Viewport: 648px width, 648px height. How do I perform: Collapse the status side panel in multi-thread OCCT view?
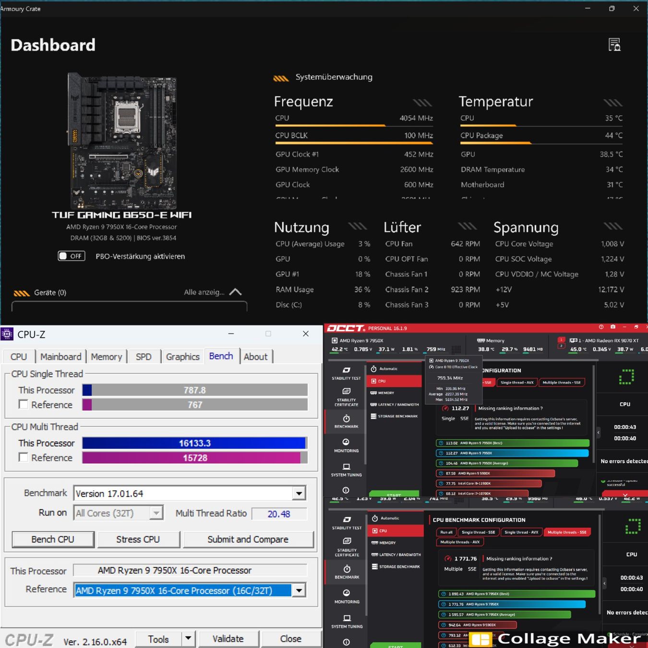[x=604, y=583]
